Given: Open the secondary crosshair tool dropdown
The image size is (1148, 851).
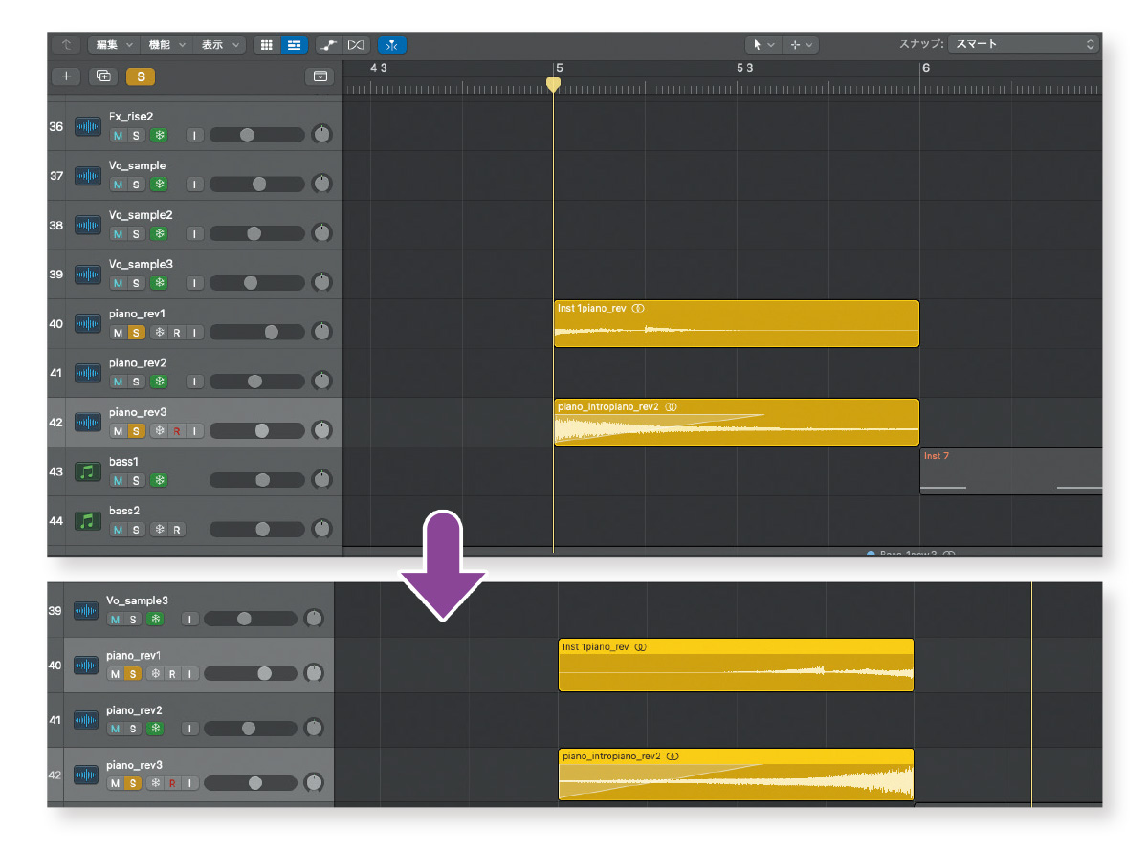Looking at the screenshot, I should pyautogui.click(x=801, y=45).
